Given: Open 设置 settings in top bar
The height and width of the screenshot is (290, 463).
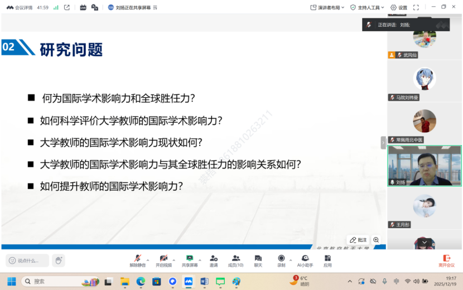Looking at the screenshot, I should click(399, 8).
